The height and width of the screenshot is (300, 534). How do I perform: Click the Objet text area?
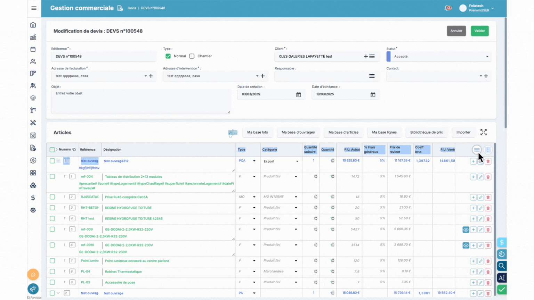pyautogui.click(x=141, y=101)
